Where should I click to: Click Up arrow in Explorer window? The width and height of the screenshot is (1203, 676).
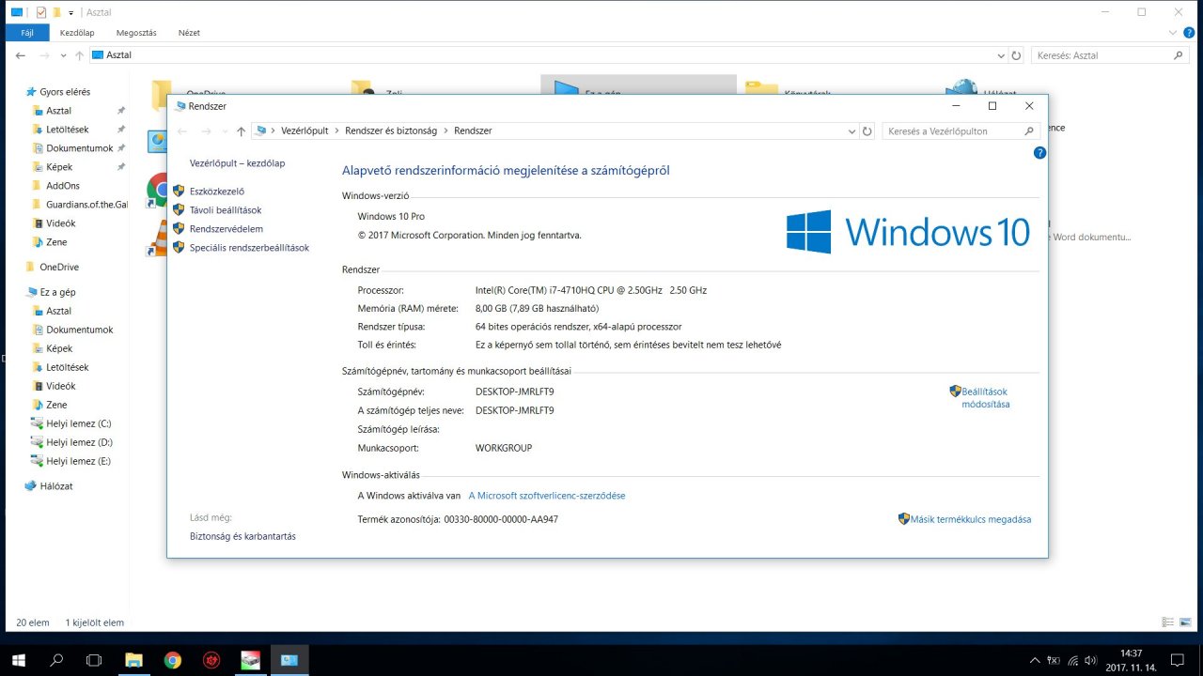tap(79, 55)
